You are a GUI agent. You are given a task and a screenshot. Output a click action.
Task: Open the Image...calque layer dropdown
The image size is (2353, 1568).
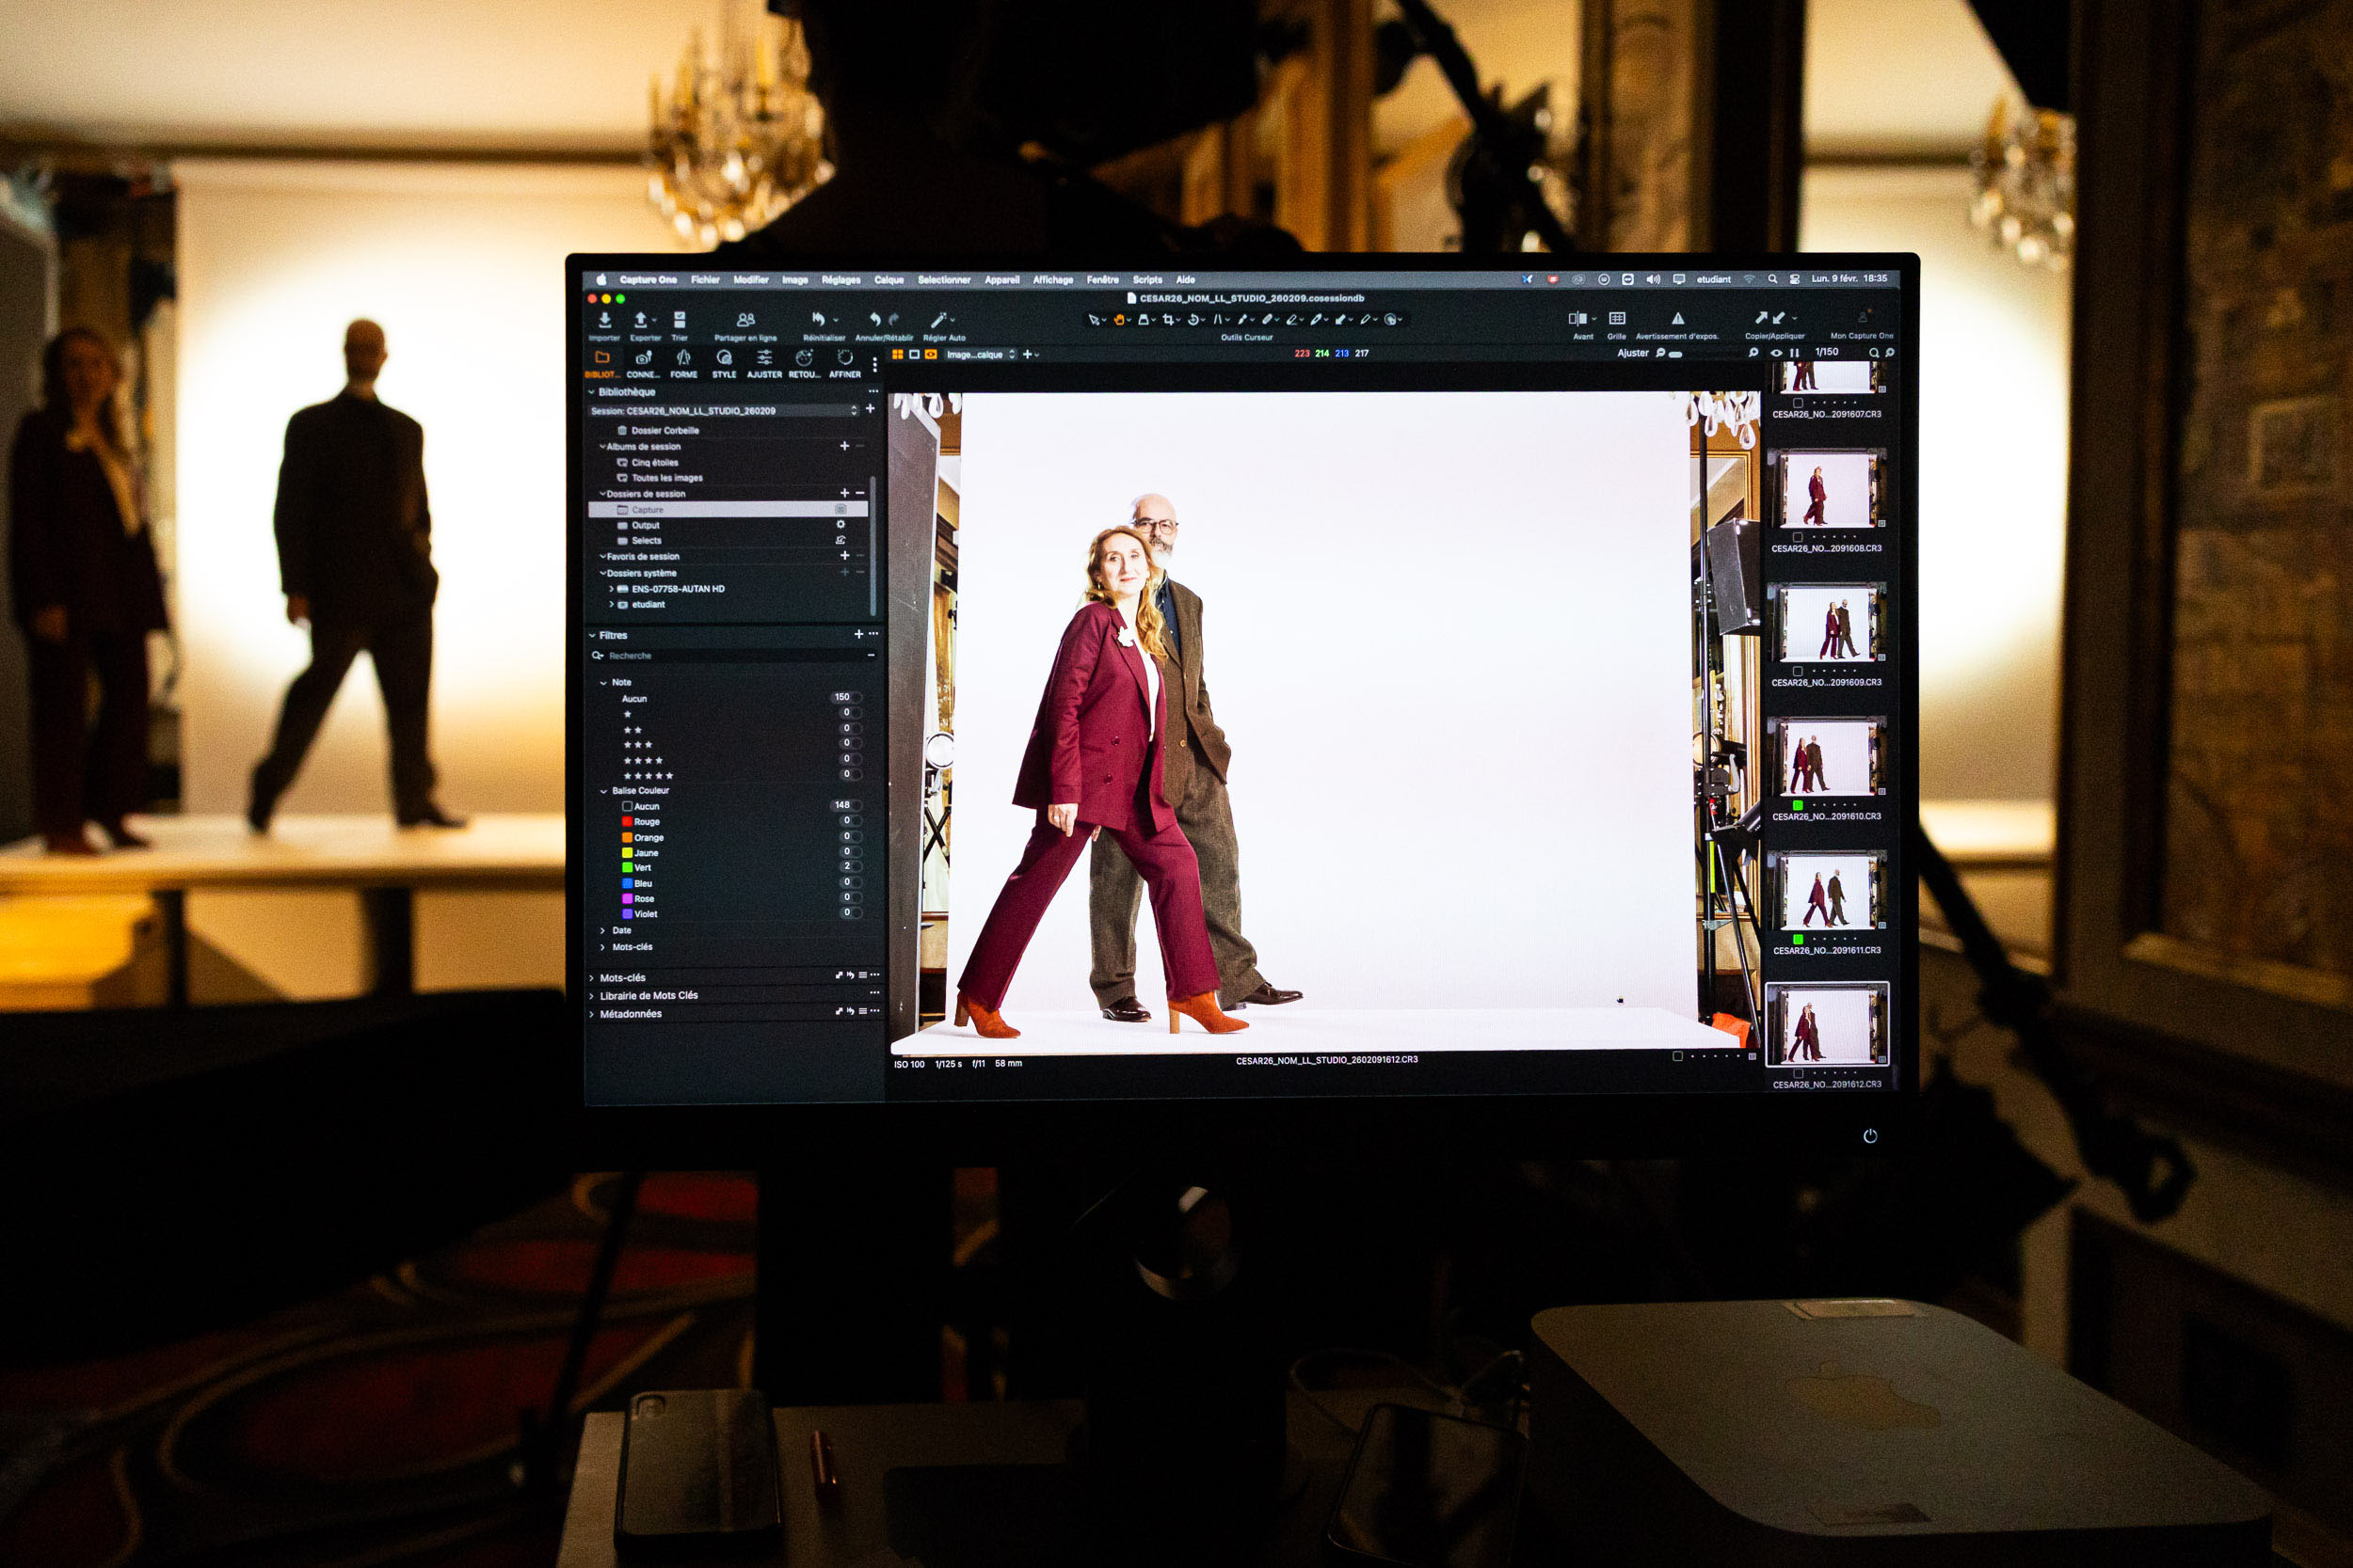point(980,354)
